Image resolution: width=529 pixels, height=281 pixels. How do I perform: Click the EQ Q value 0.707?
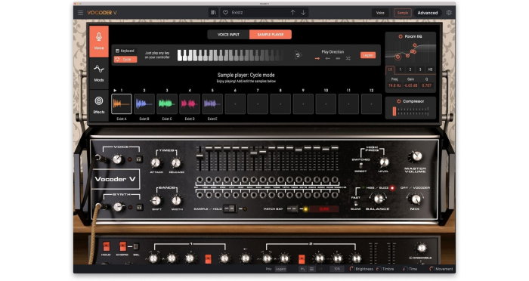tap(427, 85)
